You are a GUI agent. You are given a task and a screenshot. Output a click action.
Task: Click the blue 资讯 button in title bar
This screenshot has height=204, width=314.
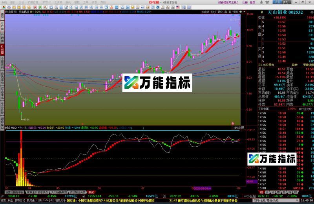[x=277, y=2]
